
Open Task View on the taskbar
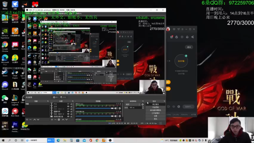[22, 140]
